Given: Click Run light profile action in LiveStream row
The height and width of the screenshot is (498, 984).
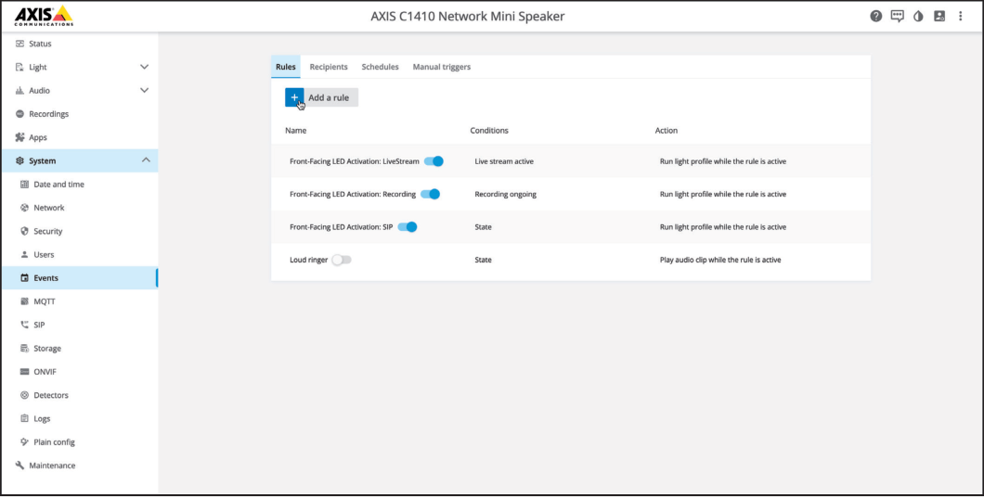Looking at the screenshot, I should pyautogui.click(x=723, y=161).
